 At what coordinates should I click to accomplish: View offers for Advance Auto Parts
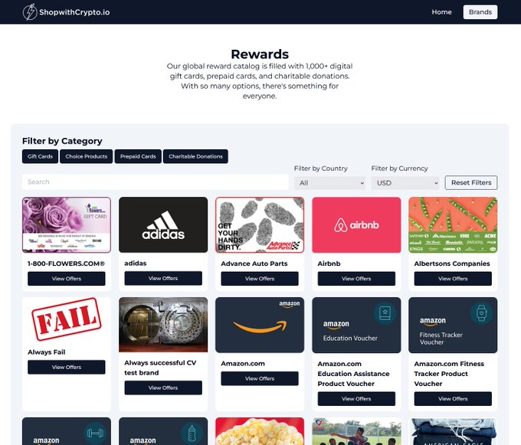tap(260, 279)
